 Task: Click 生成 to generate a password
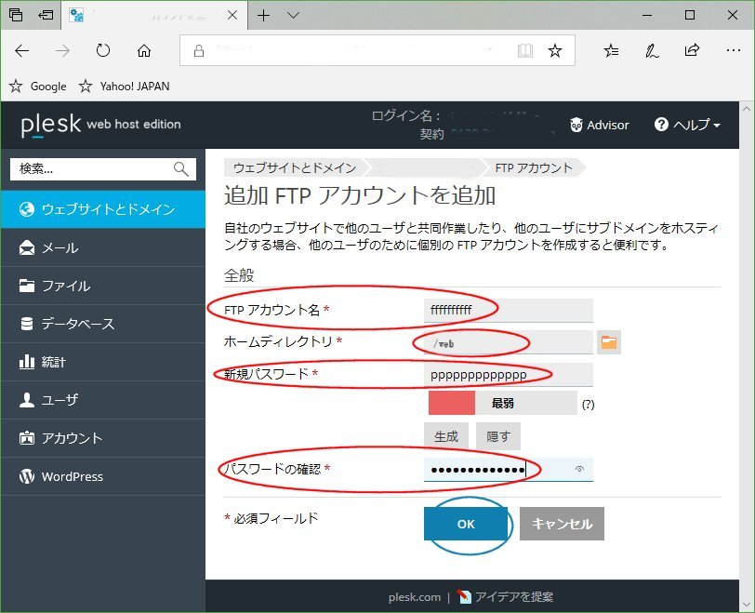pyautogui.click(x=445, y=434)
